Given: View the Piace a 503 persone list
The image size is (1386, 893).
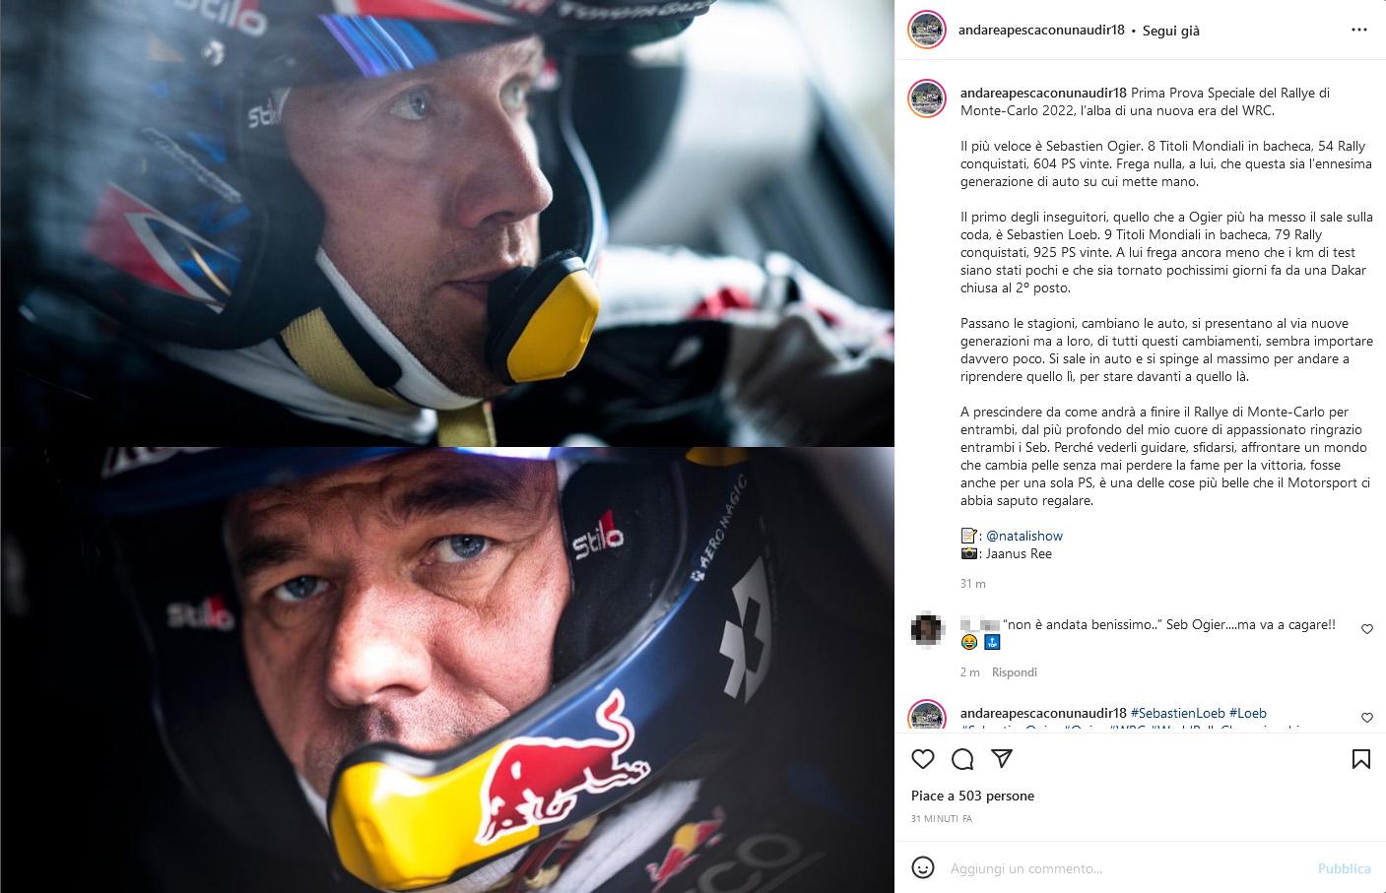Looking at the screenshot, I should 972,796.
